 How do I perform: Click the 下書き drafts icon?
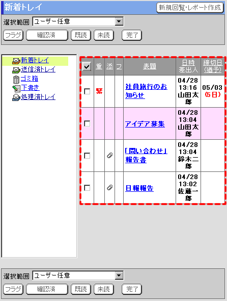pyautogui.click(x=16, y=88)
